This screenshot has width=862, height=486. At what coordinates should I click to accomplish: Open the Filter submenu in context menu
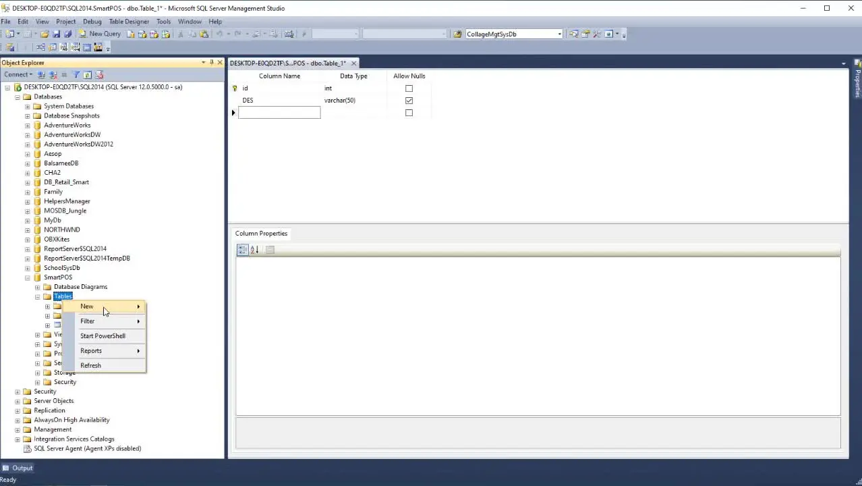pyautogui.click(x=105, y=321)
